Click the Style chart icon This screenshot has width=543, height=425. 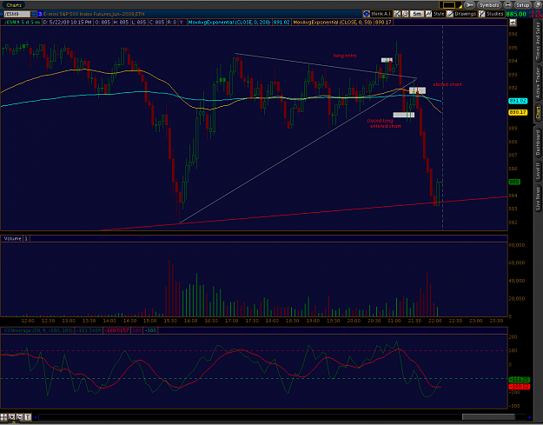428,14
